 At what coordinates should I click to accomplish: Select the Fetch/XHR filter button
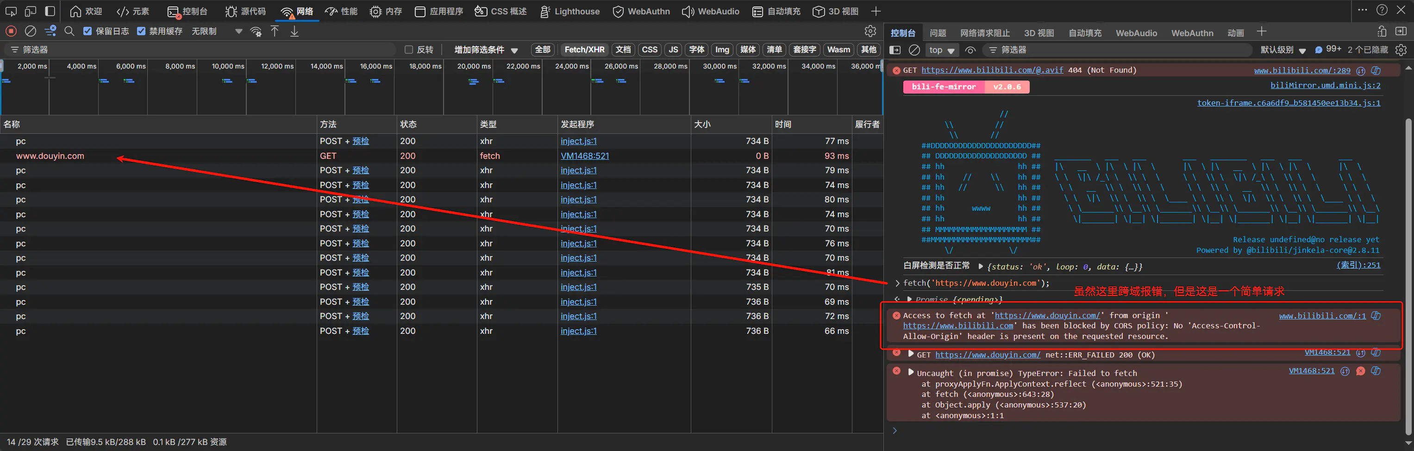point(584,50)
